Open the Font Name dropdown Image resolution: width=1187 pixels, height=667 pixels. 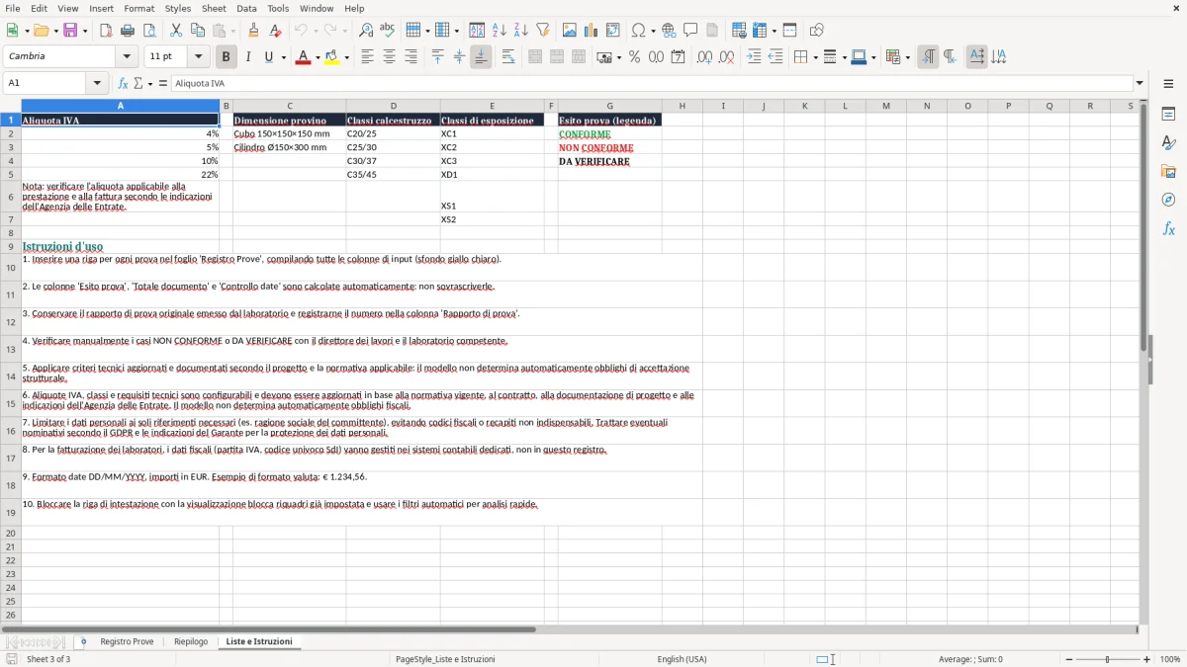128,57
